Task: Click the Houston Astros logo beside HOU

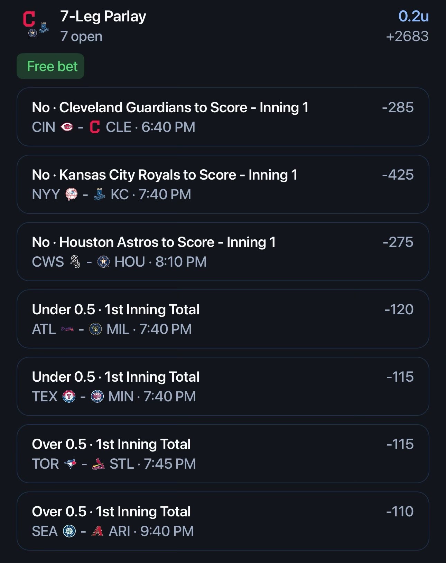Action: pos(103,262)
